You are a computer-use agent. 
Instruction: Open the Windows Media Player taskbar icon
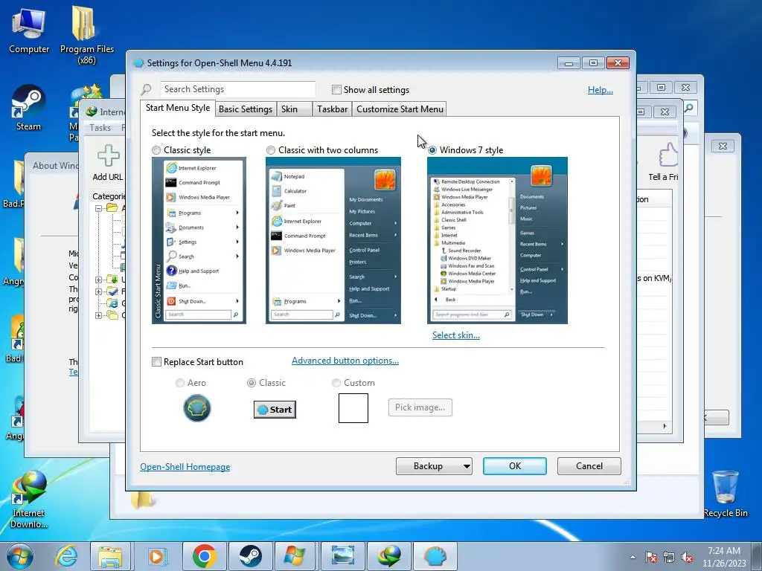pos(156,556)
